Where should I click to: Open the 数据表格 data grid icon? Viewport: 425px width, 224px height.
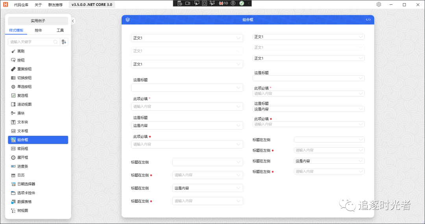coord(13,202)
